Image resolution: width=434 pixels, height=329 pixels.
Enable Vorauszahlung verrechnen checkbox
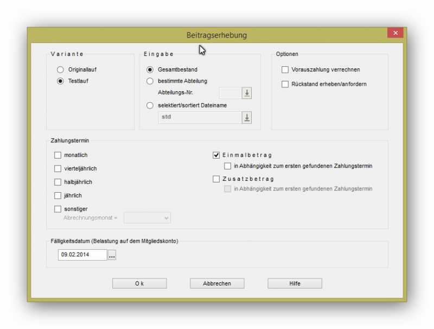pos(285,69)
